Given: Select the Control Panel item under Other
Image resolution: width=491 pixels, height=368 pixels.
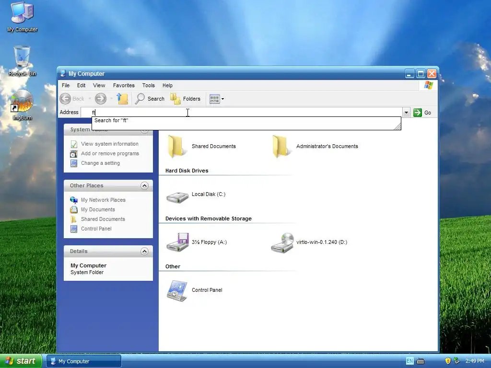Looking at the screenshot, I should [x=194, y=290].
